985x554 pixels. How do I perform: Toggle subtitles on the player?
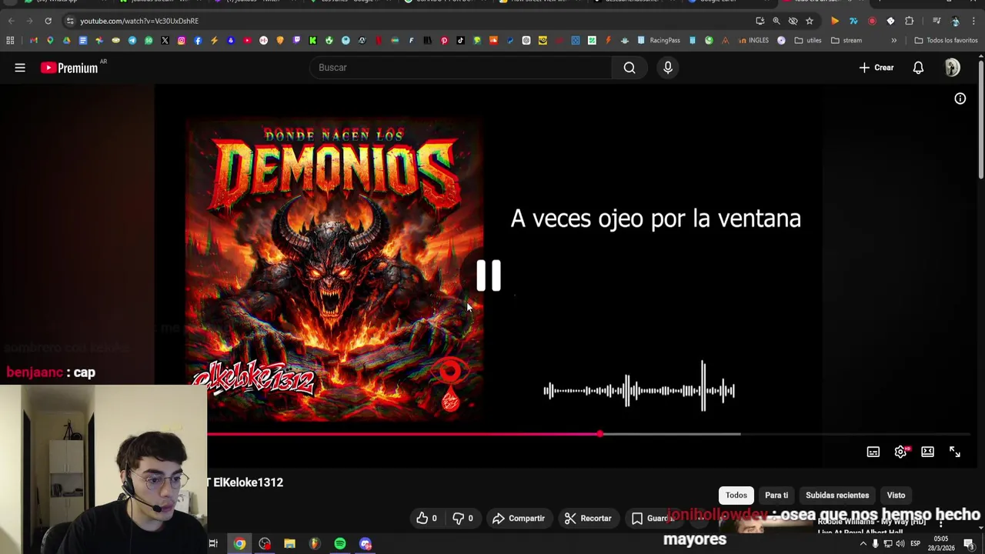tap(873, 452)
